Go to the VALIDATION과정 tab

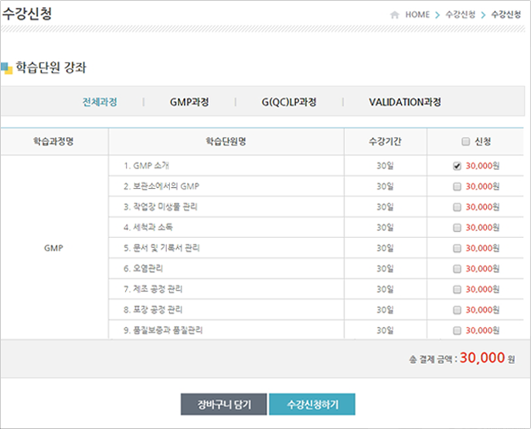[404, 102]
